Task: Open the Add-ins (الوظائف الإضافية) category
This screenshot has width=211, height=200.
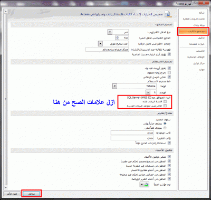Action: 196,57
